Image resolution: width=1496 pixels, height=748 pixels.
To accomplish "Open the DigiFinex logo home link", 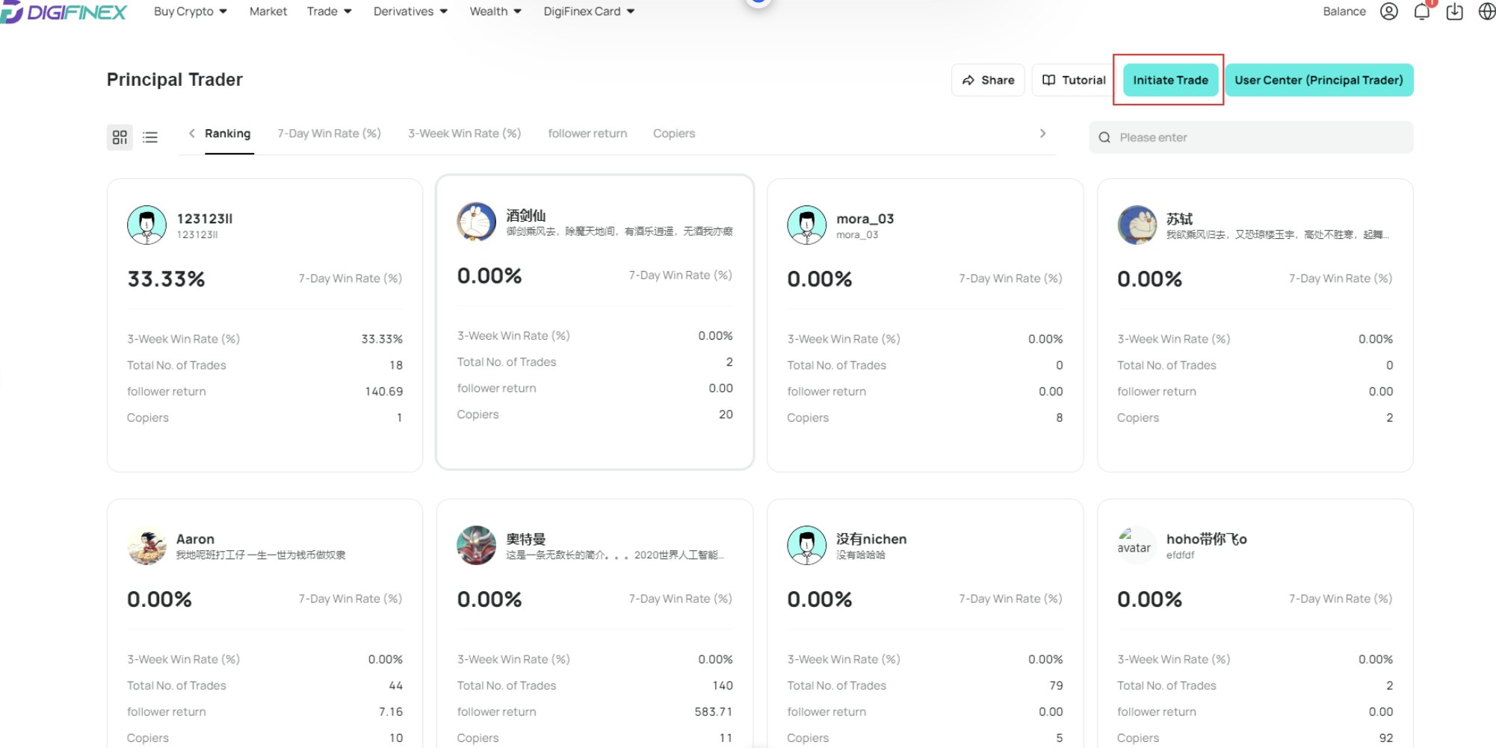I will [64, 11].
